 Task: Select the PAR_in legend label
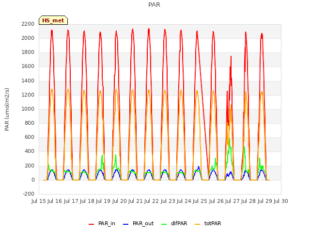click(107, 223)
